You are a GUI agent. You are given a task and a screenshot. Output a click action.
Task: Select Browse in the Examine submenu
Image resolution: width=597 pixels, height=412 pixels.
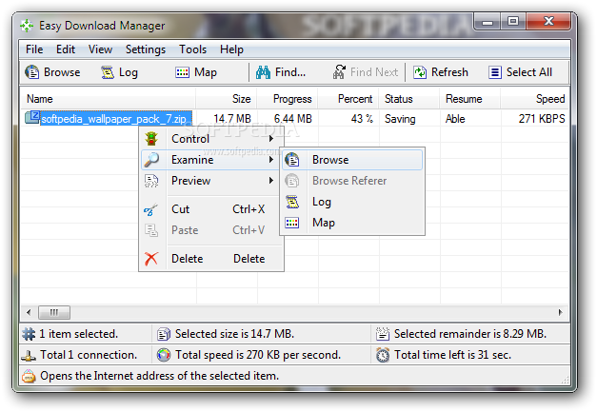352,160
